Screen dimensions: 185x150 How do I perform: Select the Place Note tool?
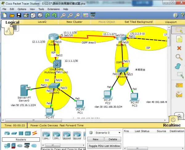point(179,39)
